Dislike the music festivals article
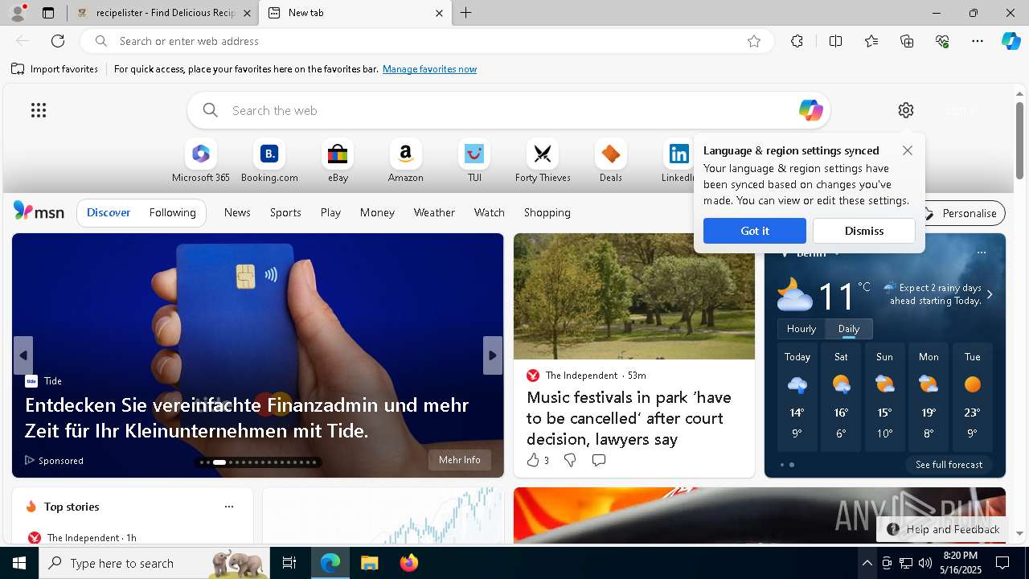 [570, 460]
